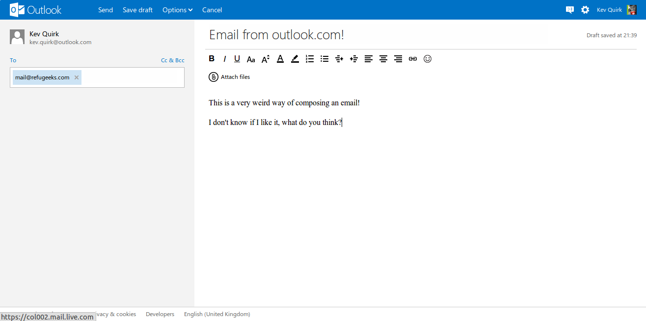Click the insert hyperlink icon

tap(413, 59)
